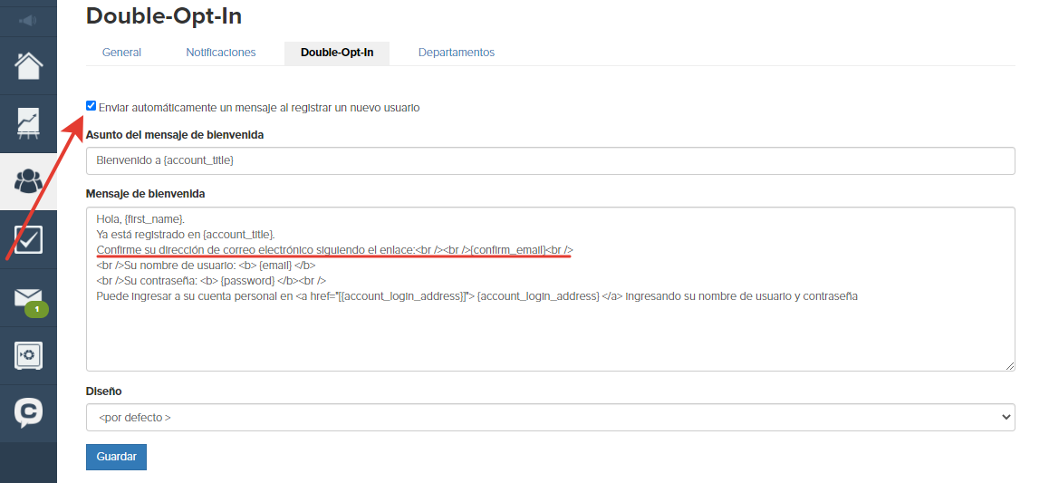Click the Guardar button
The height and width of the screenshot is (483, 1049).
pos(117,457)
